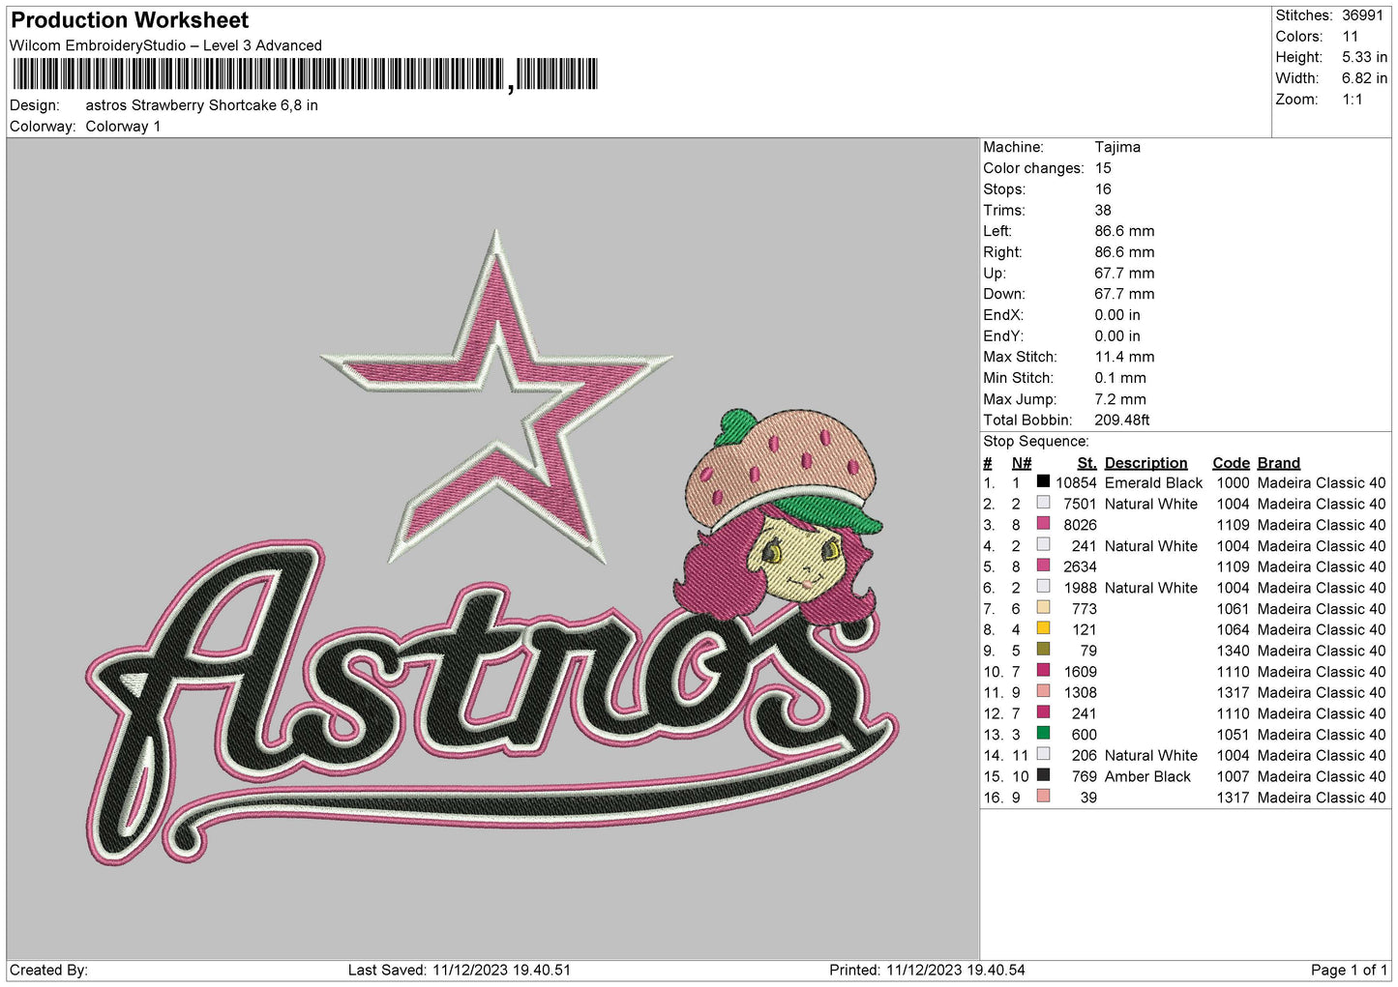Select the Total Bobbin value 209.48ft
This screenshot has width=1398, height=987.
click(1122, 420)
